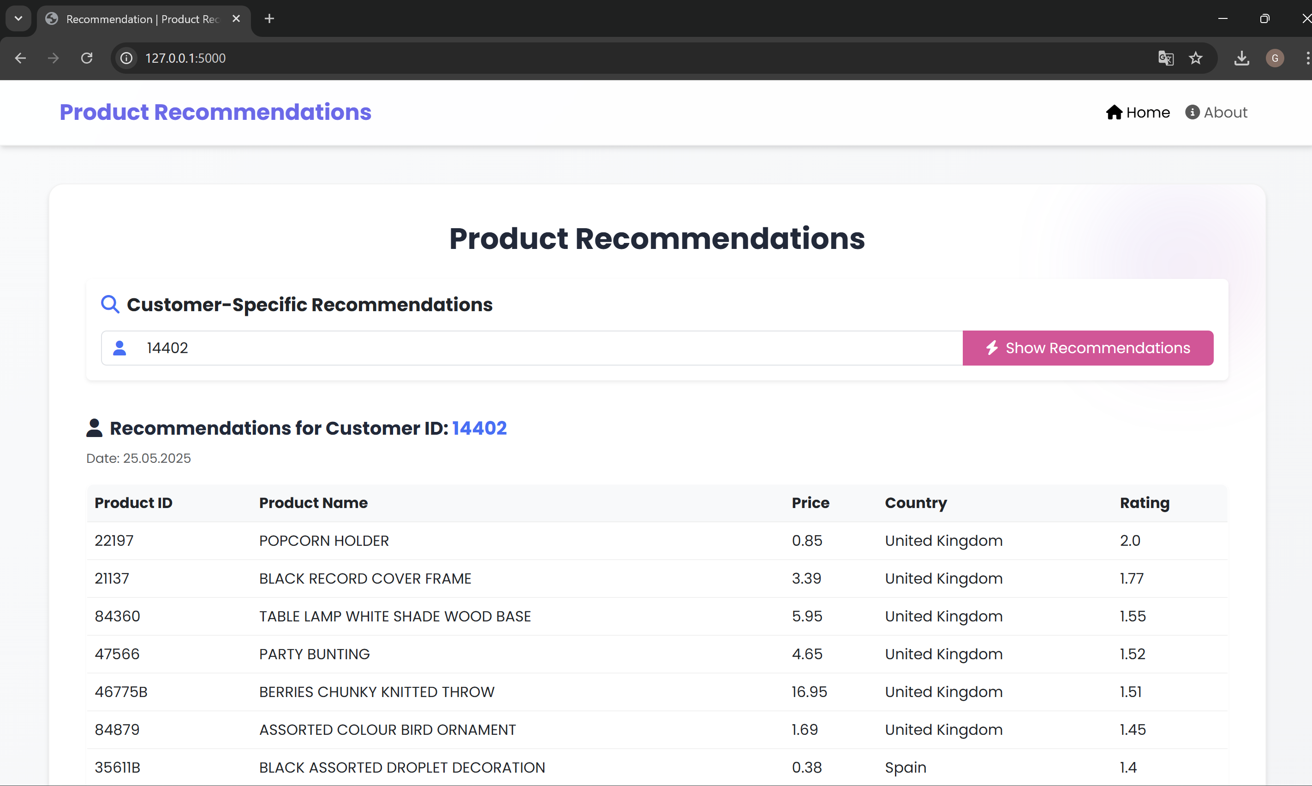Click the magnifying glass search icon
The width and height of the screenshot is (1312, 786).
click(x=109, y=304)
